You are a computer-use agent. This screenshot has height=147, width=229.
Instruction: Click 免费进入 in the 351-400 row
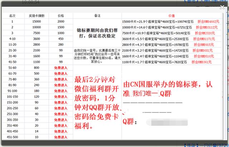pos(61,126)
